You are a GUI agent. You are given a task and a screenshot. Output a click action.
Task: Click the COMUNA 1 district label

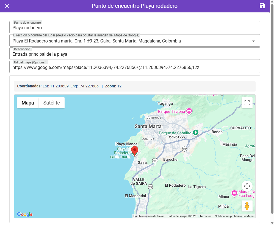(x=150, y=139)
